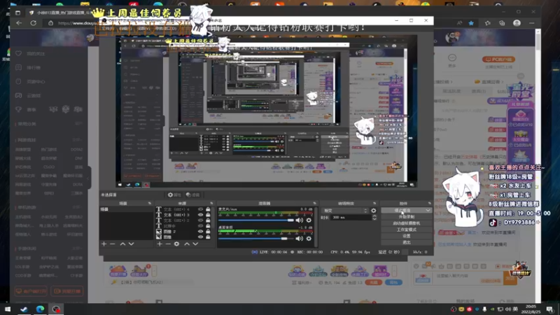Select the 场景 scene item
The image size is (560, 315).
pos(127,209)
